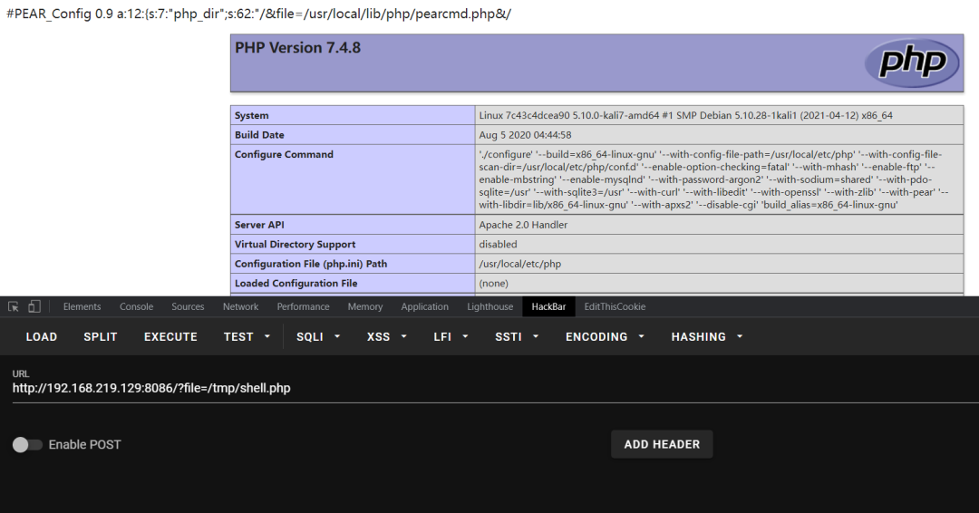Click the configure command value text
The width and height of the screenshot is (979, 513).
click(x=713, y=179)
